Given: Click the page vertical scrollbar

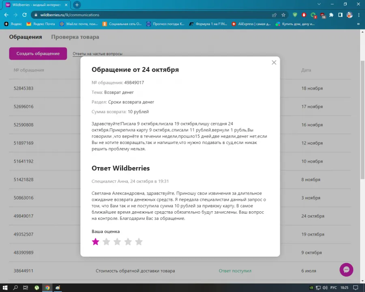Looking at the screenshot, I should pyautogui.click(x=363, y=120).
